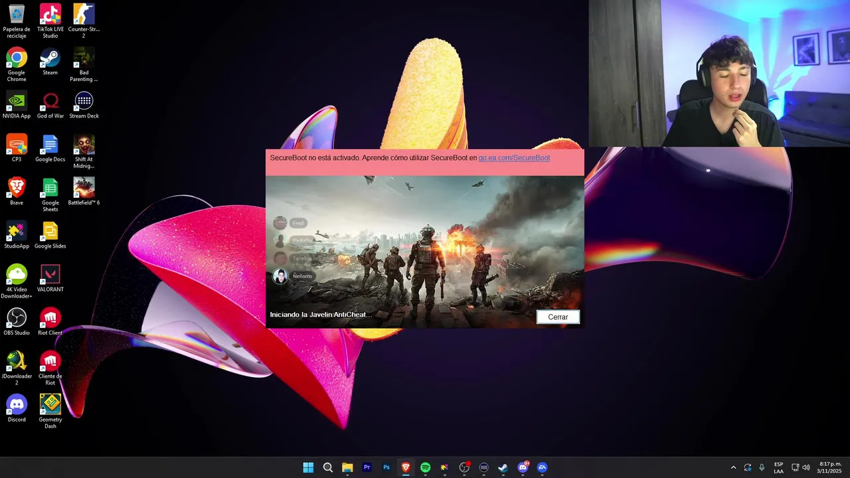Select the JDownloader 2 desktop icon
This screenshot has height=478, width=850.
coord(17,368)
